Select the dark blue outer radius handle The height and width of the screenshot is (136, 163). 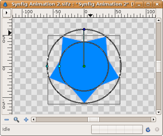[84, 29]
